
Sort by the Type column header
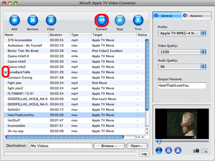[x=81, y=35]
